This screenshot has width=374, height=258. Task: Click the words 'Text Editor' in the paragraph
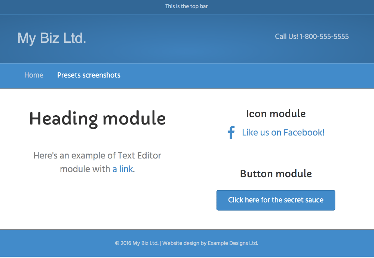[140, 155]
